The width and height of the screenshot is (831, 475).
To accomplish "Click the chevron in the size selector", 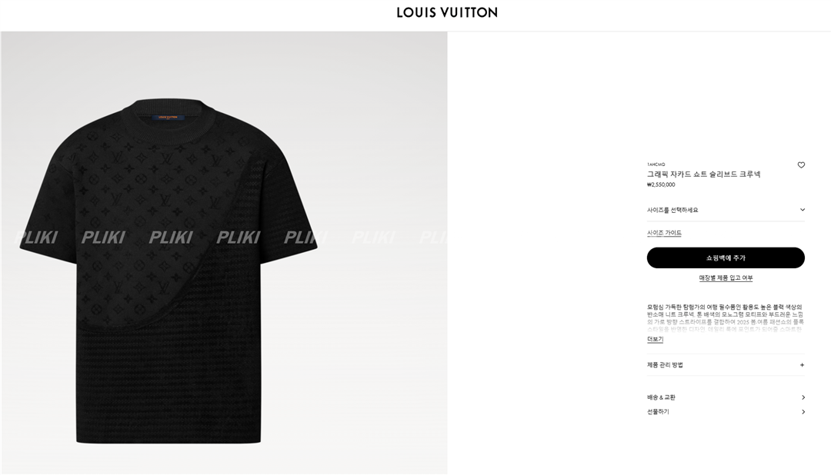I will tap(802, 210).
